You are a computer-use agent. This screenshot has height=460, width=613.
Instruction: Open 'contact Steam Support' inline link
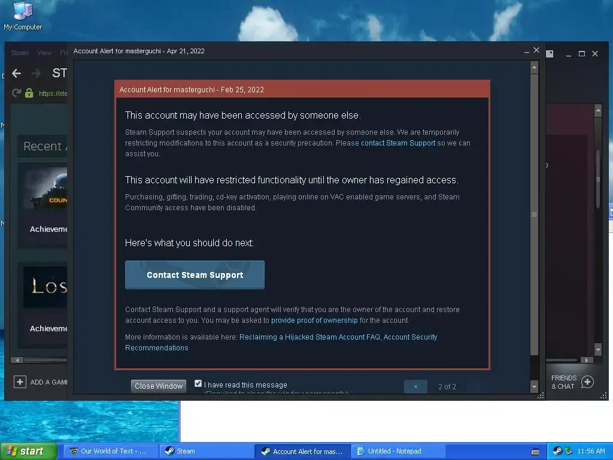click(398, 143)
